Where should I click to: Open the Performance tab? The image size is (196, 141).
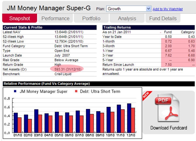point(56,18)
